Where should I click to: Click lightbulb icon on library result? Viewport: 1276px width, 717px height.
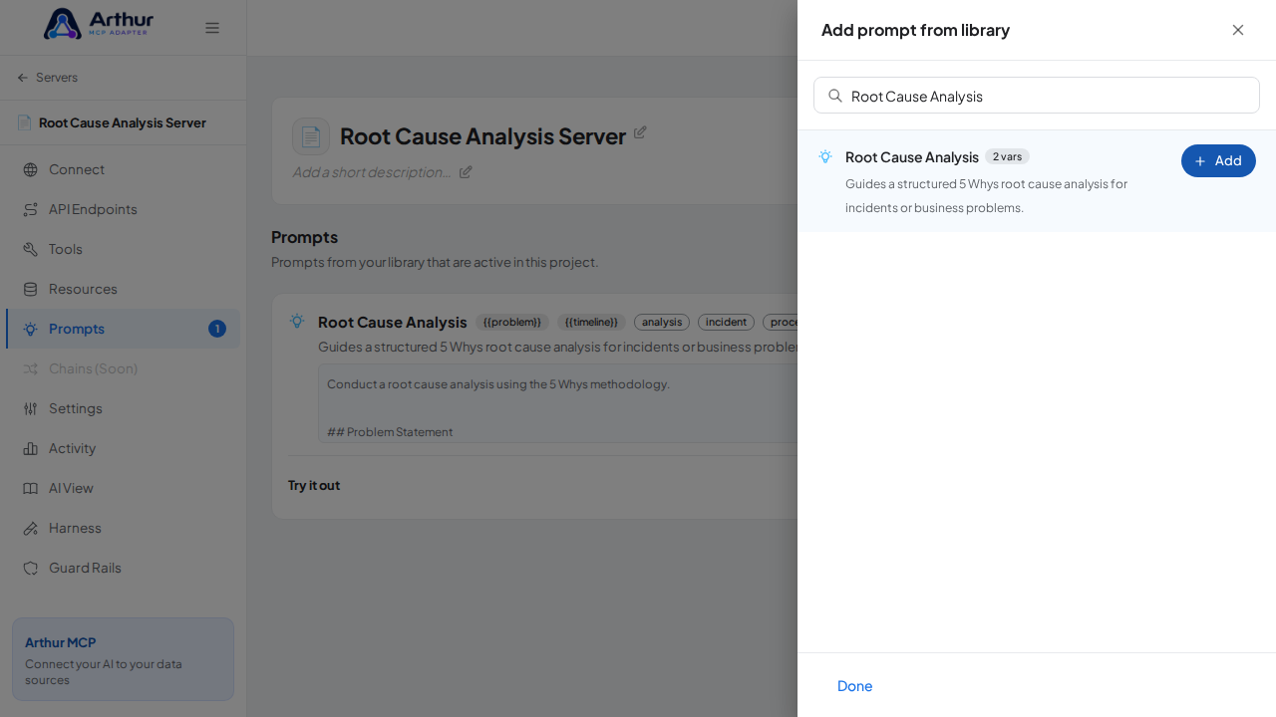point(825,156)
